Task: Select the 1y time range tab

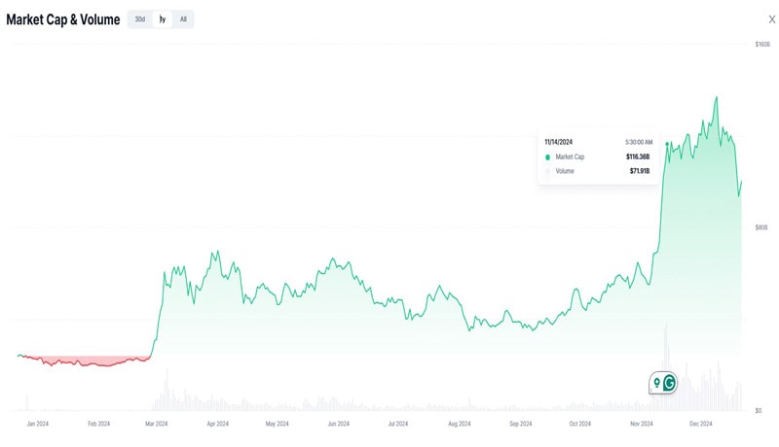Action: click(163, 19)
